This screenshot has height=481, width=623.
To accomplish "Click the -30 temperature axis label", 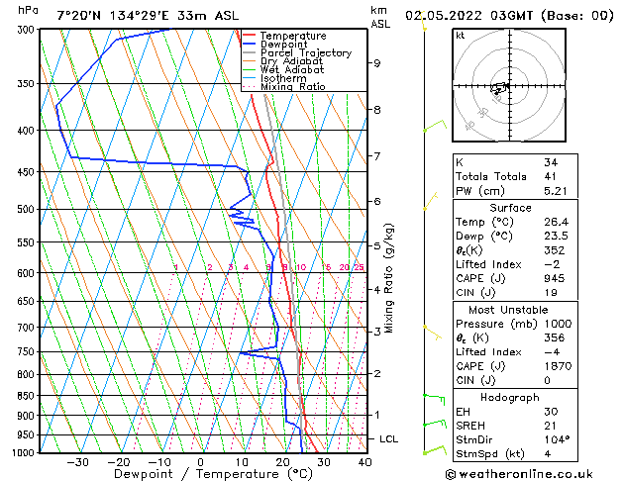I will coord(77,462).
